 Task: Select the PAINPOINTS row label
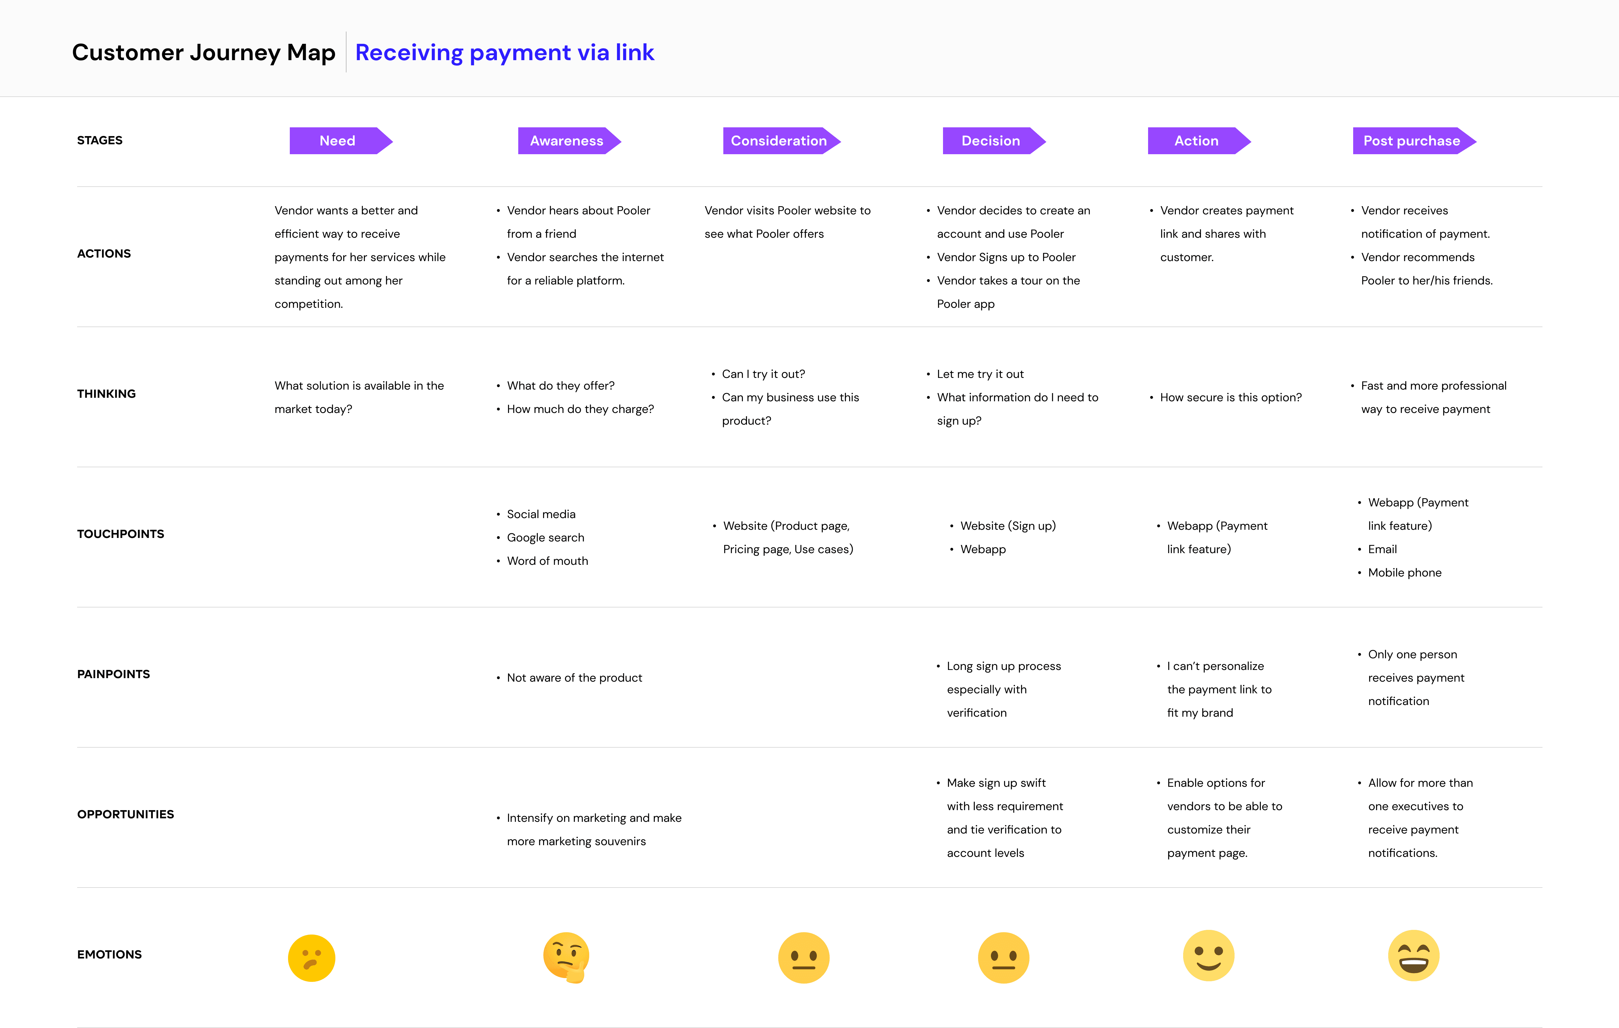pyautogui.click(x=114, y=674)
